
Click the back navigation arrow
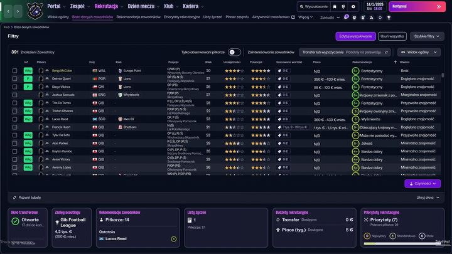point(8,12)
